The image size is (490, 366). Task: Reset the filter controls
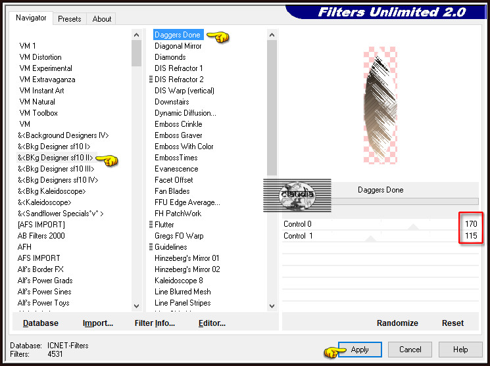click(x=453, y=323)
